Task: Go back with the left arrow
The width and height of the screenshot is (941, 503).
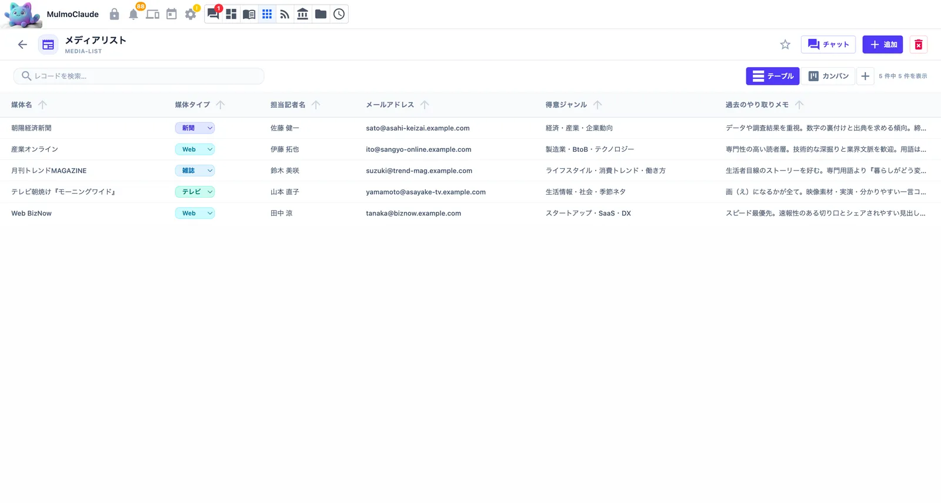Action: pos(22,45)
